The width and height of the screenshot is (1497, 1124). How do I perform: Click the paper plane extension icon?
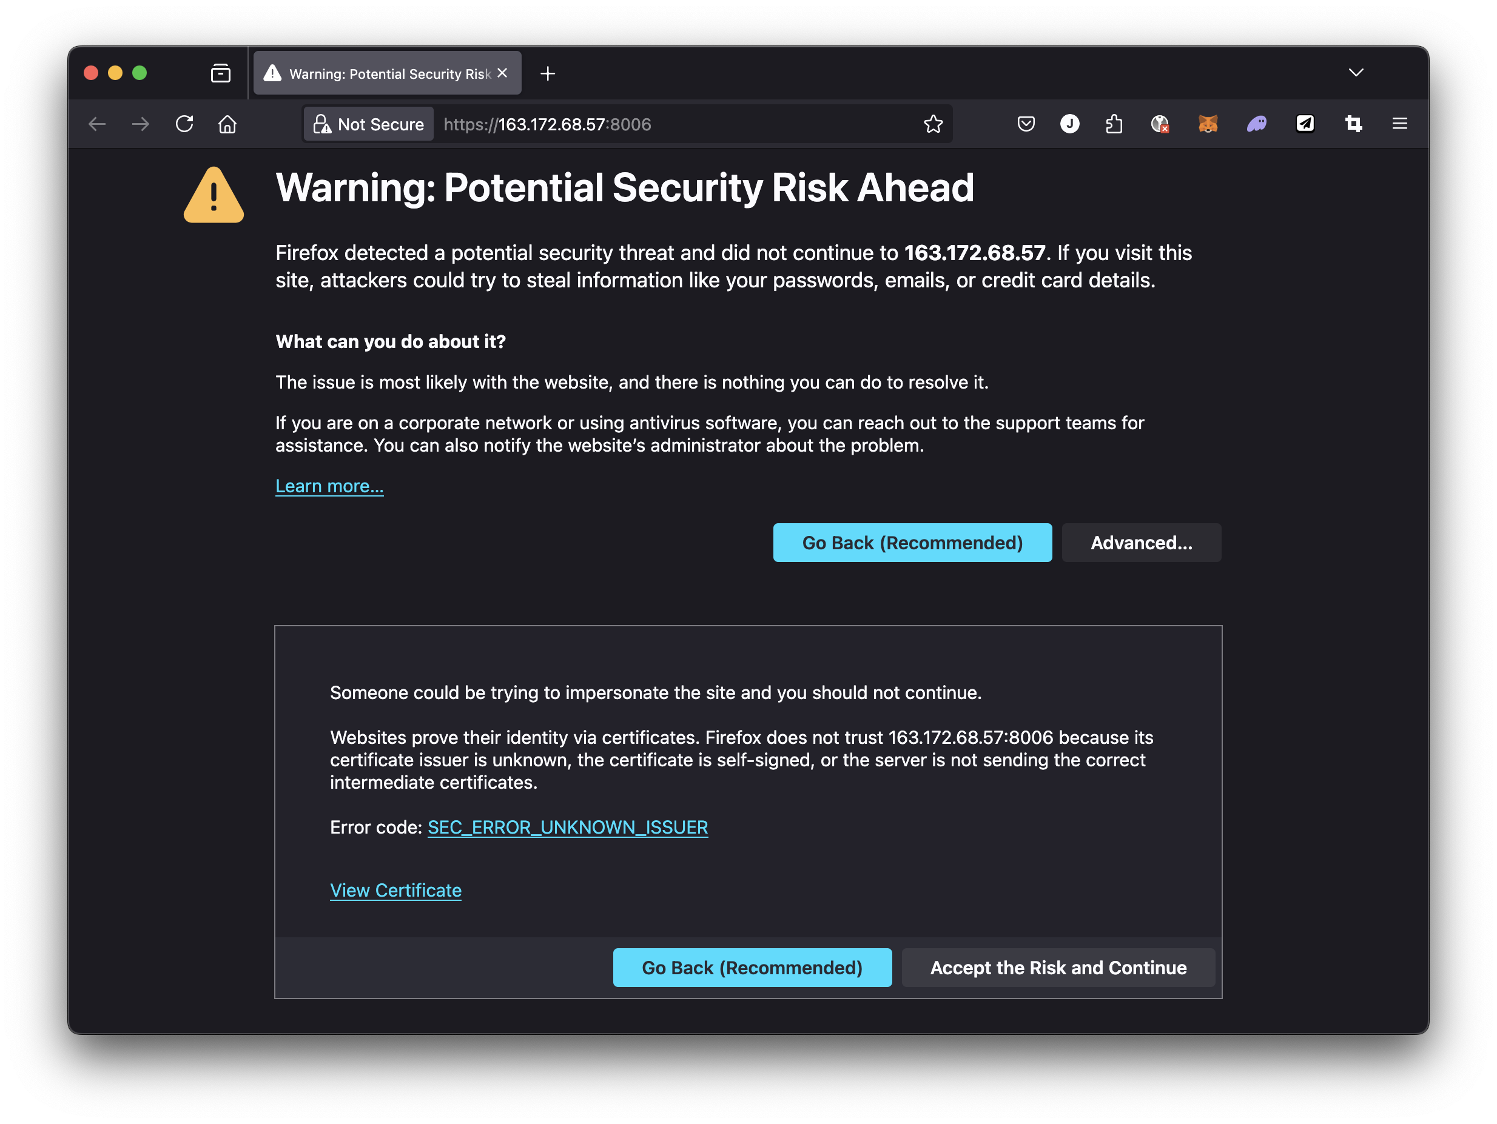1305,124
